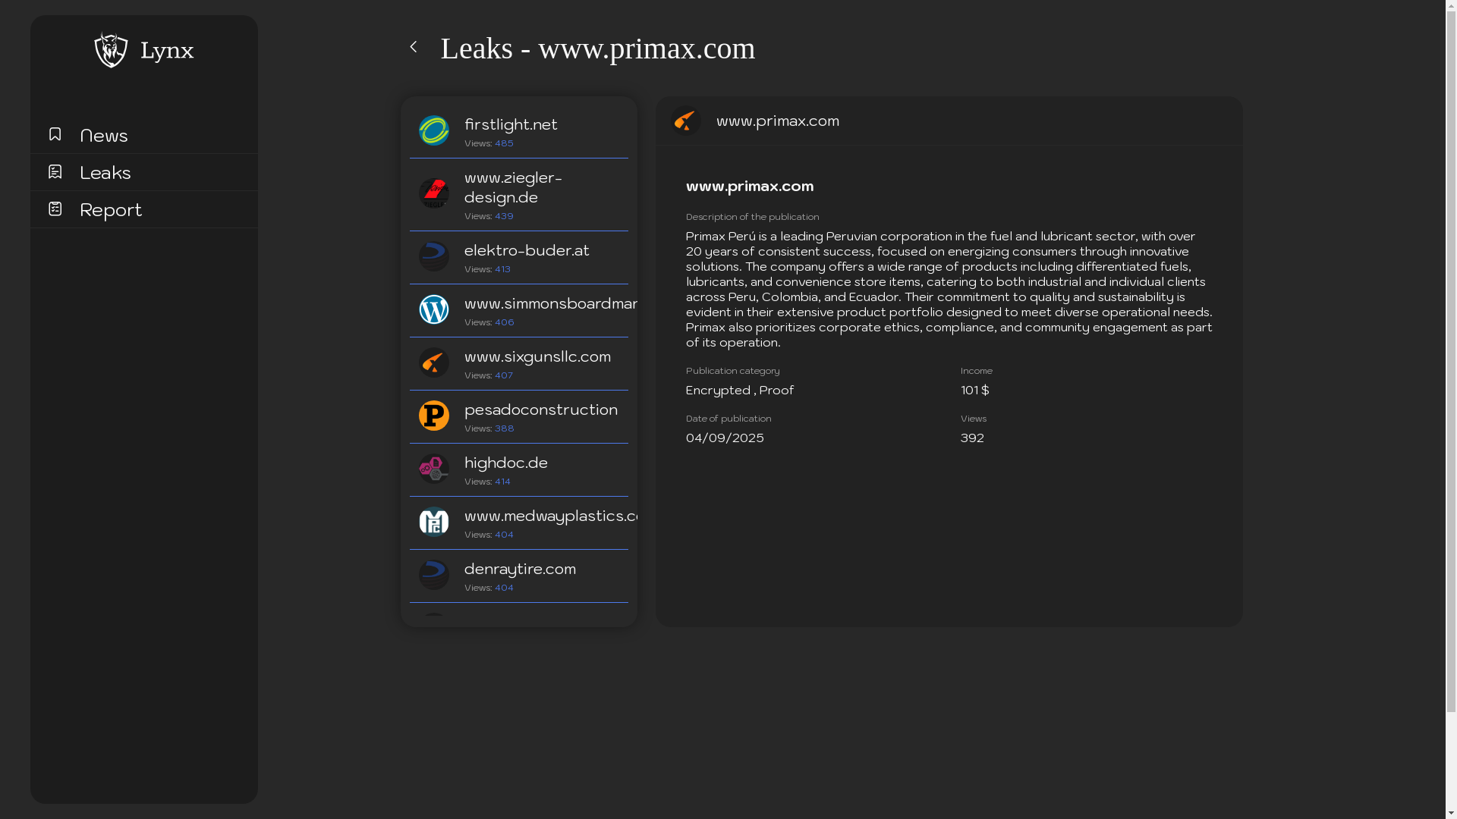1457x819 pixels.
Task: Go back using the left chevron arrow
Action: pyautogui.click(x=414, y=47)
